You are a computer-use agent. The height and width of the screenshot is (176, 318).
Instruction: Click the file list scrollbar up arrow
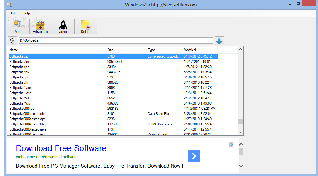tap(240, 49)
